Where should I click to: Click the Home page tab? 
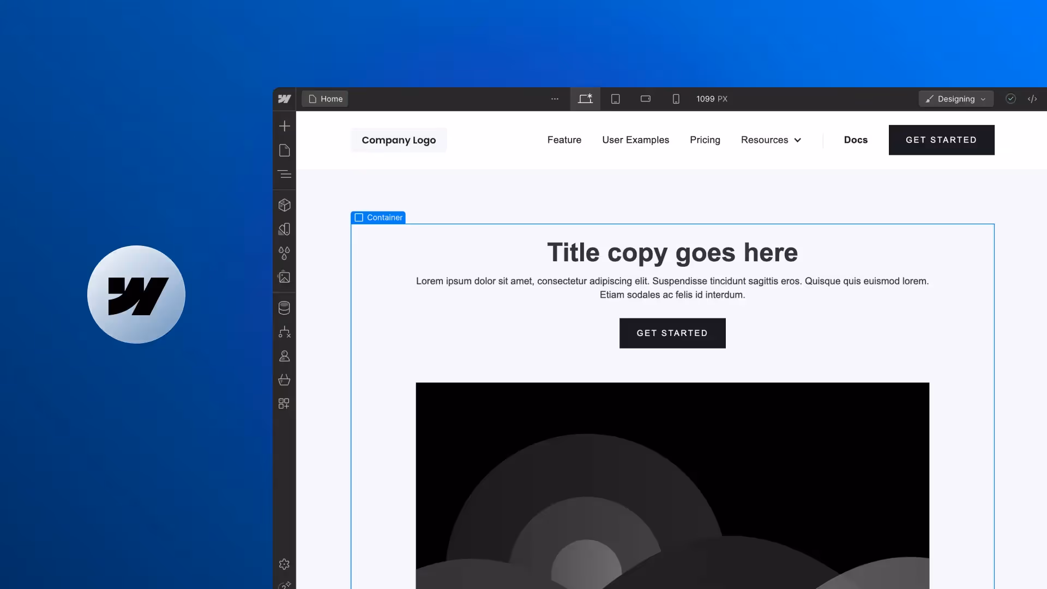(325, 99)
